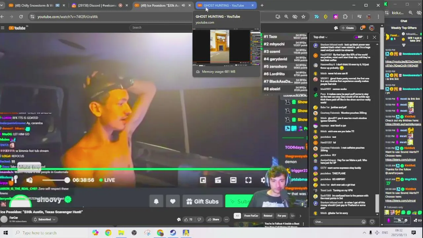Open Steam from the taskbar

(x=173, y=233)
